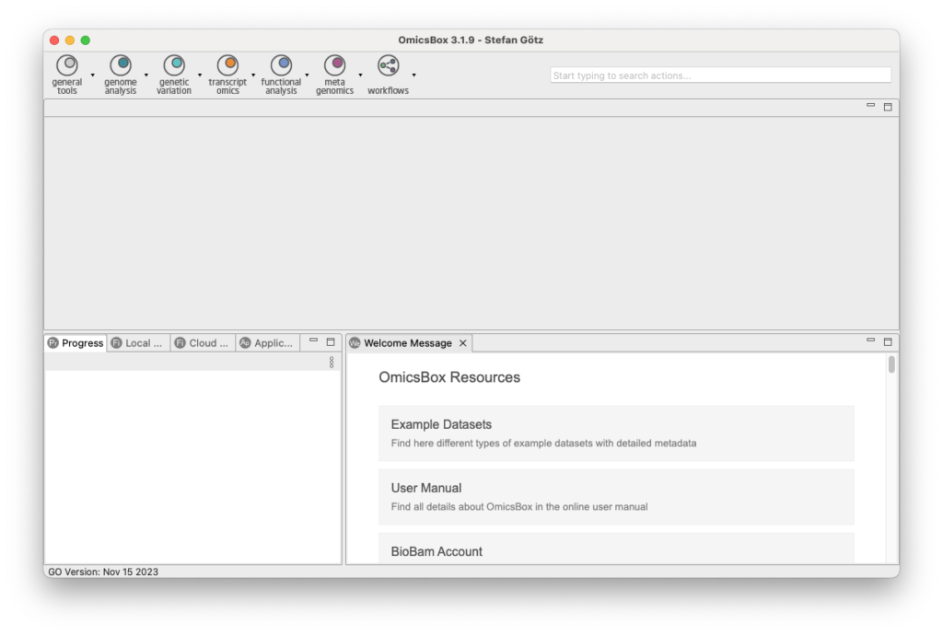
Task: Open the metagenomics icon
Action: point(334,65)
